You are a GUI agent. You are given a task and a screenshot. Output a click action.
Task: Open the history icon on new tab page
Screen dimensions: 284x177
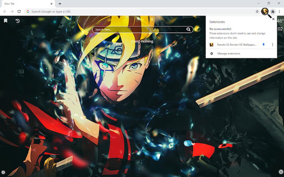(18, 21)
